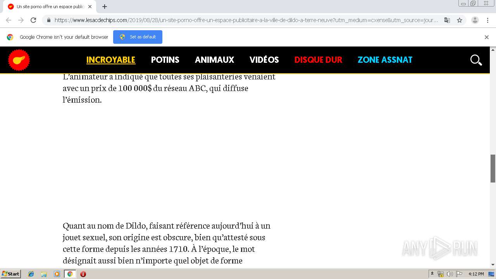
Task: Open the POTINS section
Action: (165, 60)
